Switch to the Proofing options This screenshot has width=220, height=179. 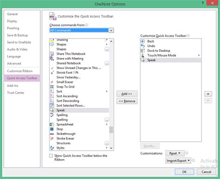[13, 28]
